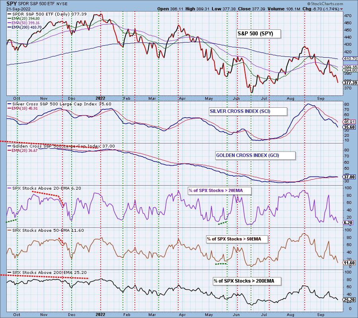The height and width of the screenshot is (318, 358).
Task: Click the Golden Cross S&P 500 legend text
Action: [61, 146]
